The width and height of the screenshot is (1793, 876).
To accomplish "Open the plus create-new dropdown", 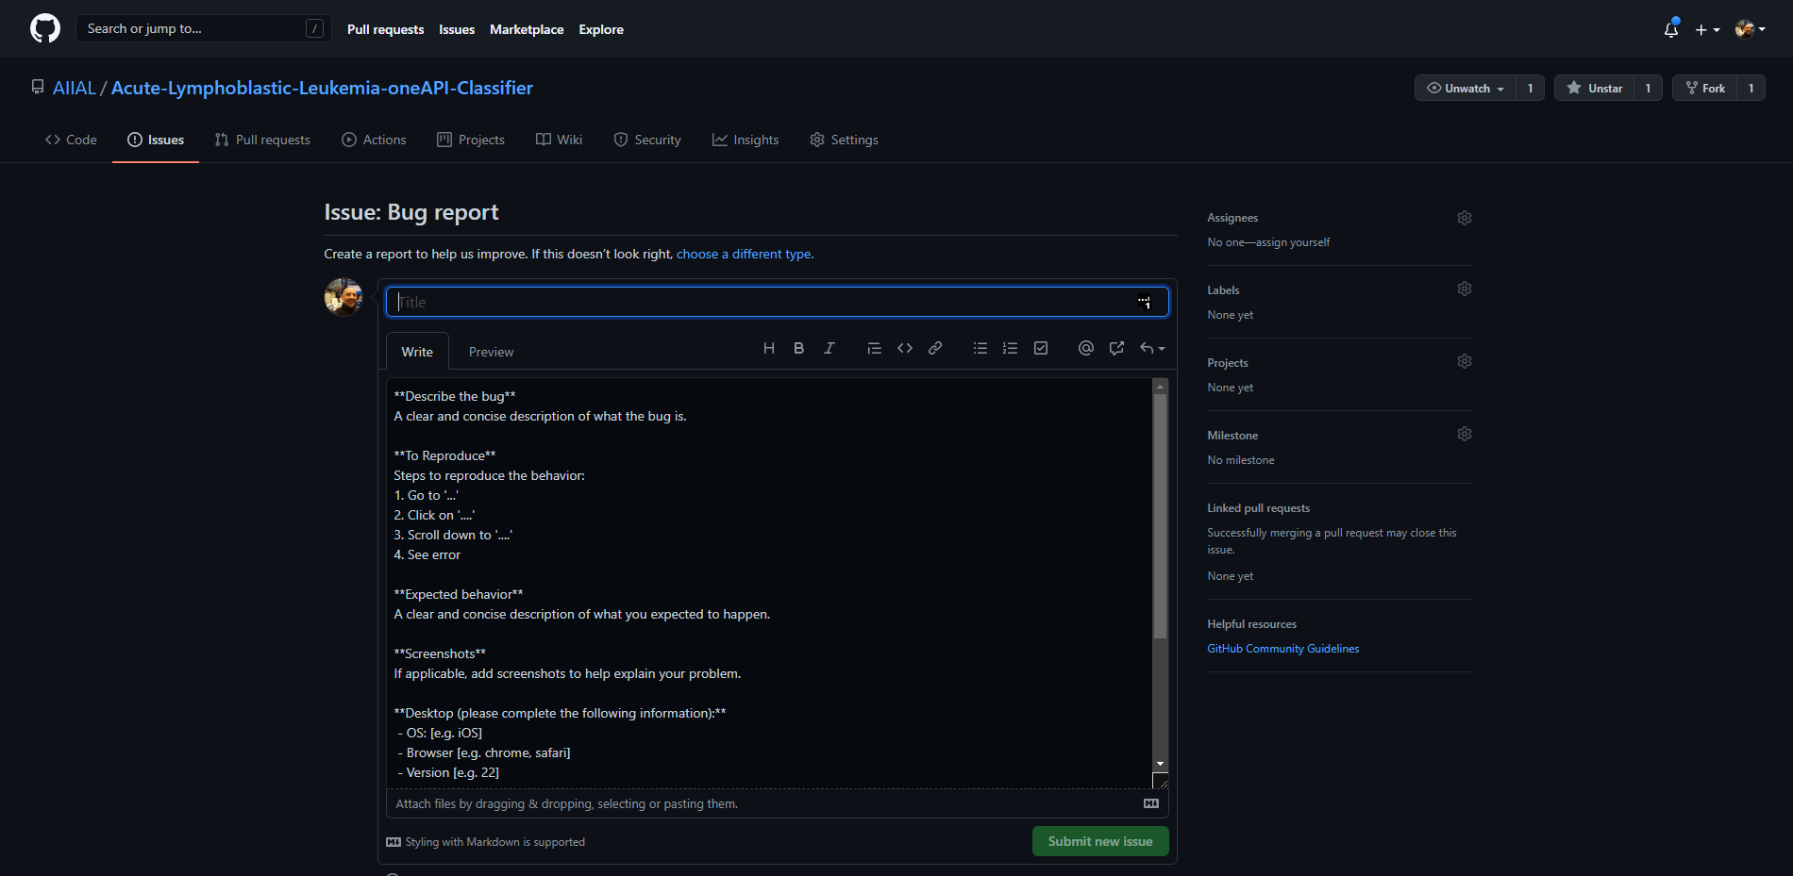I will pyautogui.click(x=1707, y=29).
